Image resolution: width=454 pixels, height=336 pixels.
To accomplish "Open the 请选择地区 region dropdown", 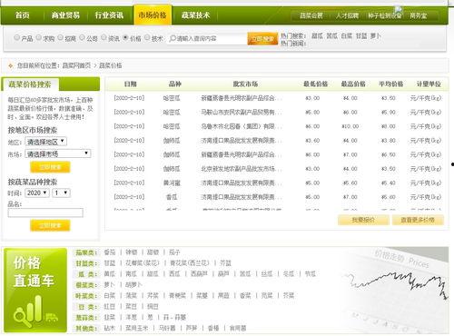I will [x=45, y=142].
